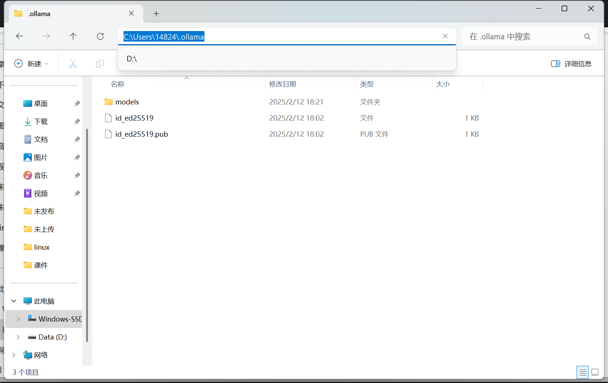Go up one folder level

[x=73, y=36]
